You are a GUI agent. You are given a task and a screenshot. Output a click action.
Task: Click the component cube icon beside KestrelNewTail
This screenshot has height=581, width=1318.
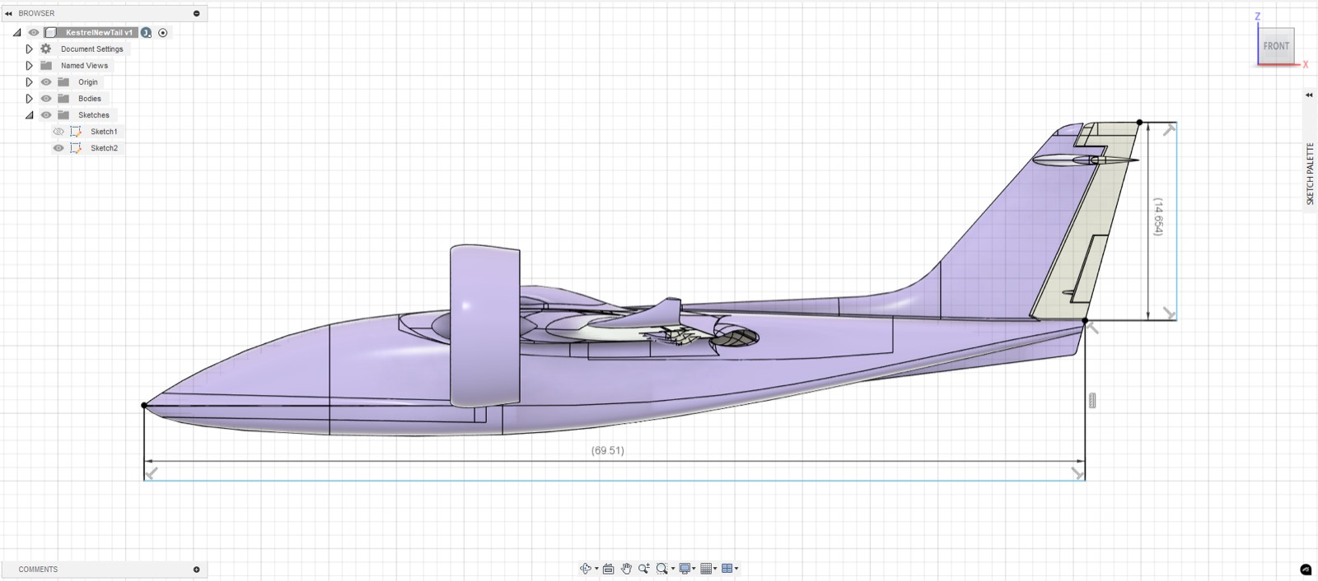pyautogui.click(x=51, y=33)
